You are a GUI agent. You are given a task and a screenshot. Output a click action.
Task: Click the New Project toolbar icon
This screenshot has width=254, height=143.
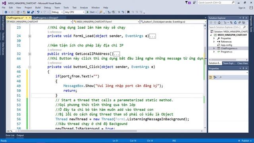[18, 12]
